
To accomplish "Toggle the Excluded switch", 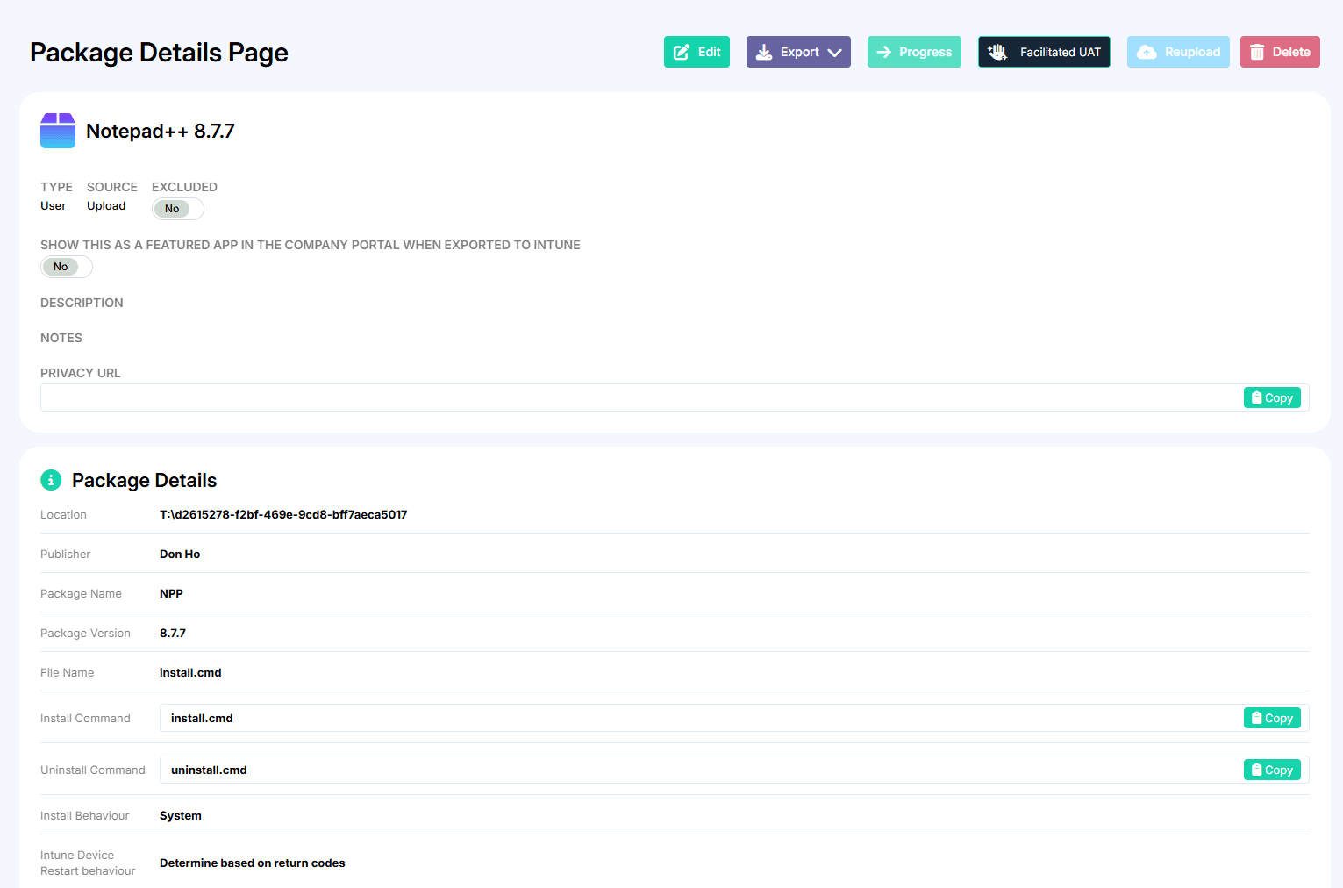I will [177, 209].
